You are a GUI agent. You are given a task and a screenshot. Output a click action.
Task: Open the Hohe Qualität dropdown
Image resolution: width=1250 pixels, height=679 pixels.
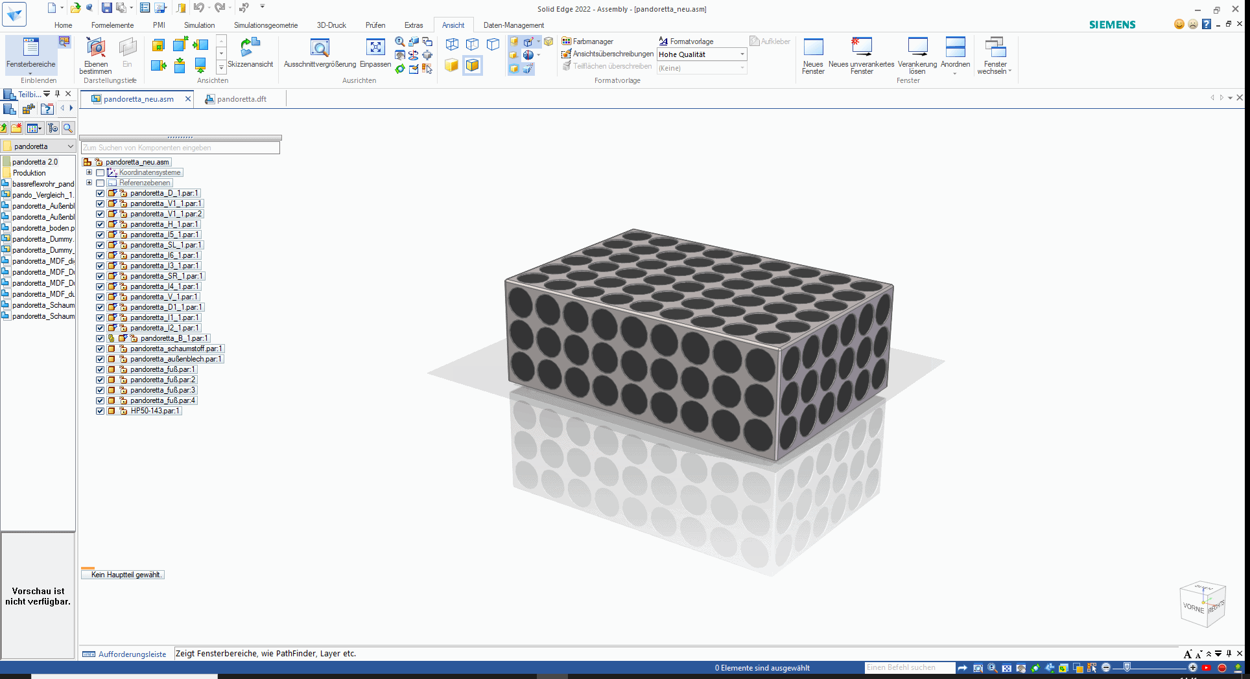point(742,54)
